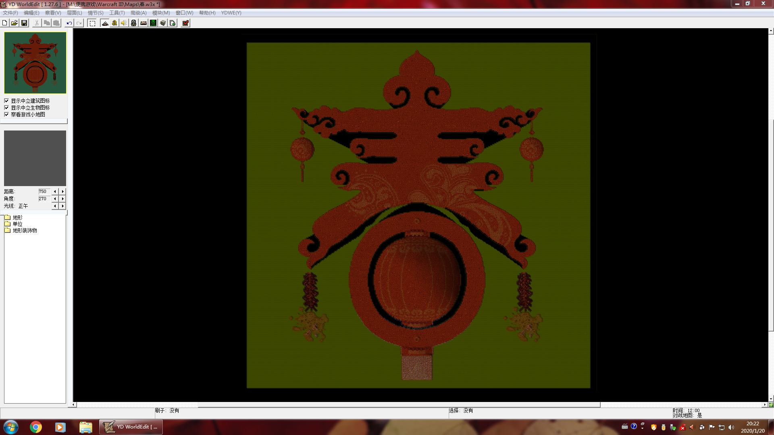Open the 窗口(W) menu
The width and height of the screenshot is (774, 435).
pos(184,13)
